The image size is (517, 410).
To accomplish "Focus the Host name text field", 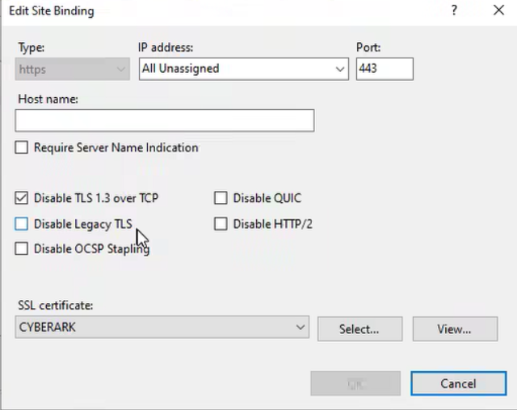I will pos(165,120).
